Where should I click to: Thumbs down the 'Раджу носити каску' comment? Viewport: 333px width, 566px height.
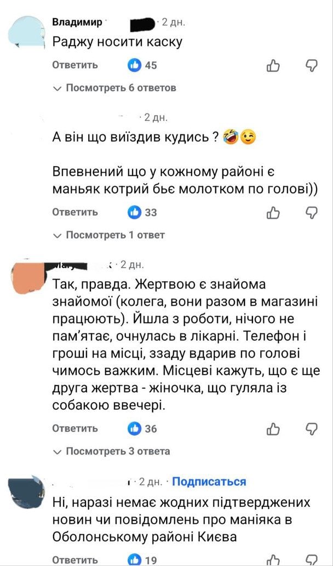(311, 66)
